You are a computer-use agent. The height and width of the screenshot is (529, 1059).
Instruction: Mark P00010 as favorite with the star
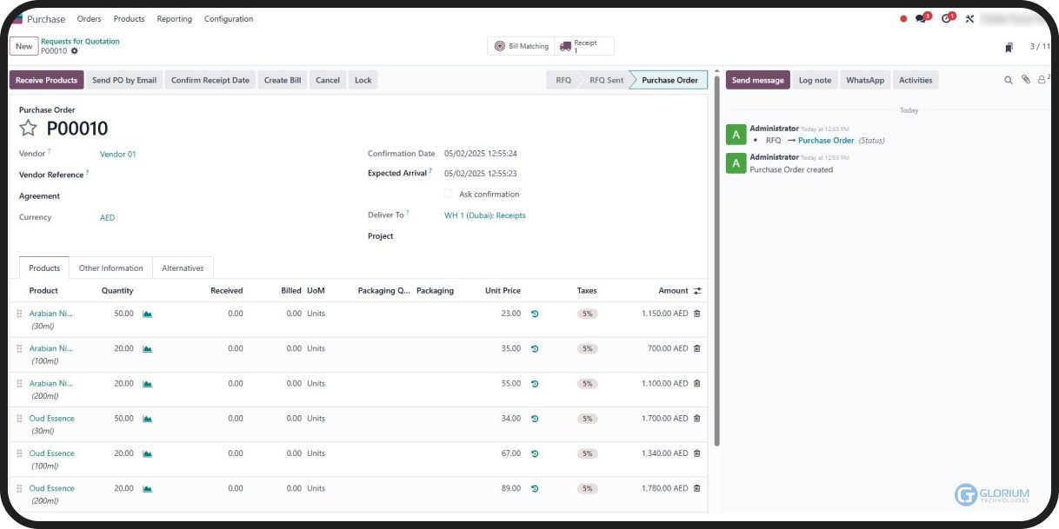(x=28, y=129)
